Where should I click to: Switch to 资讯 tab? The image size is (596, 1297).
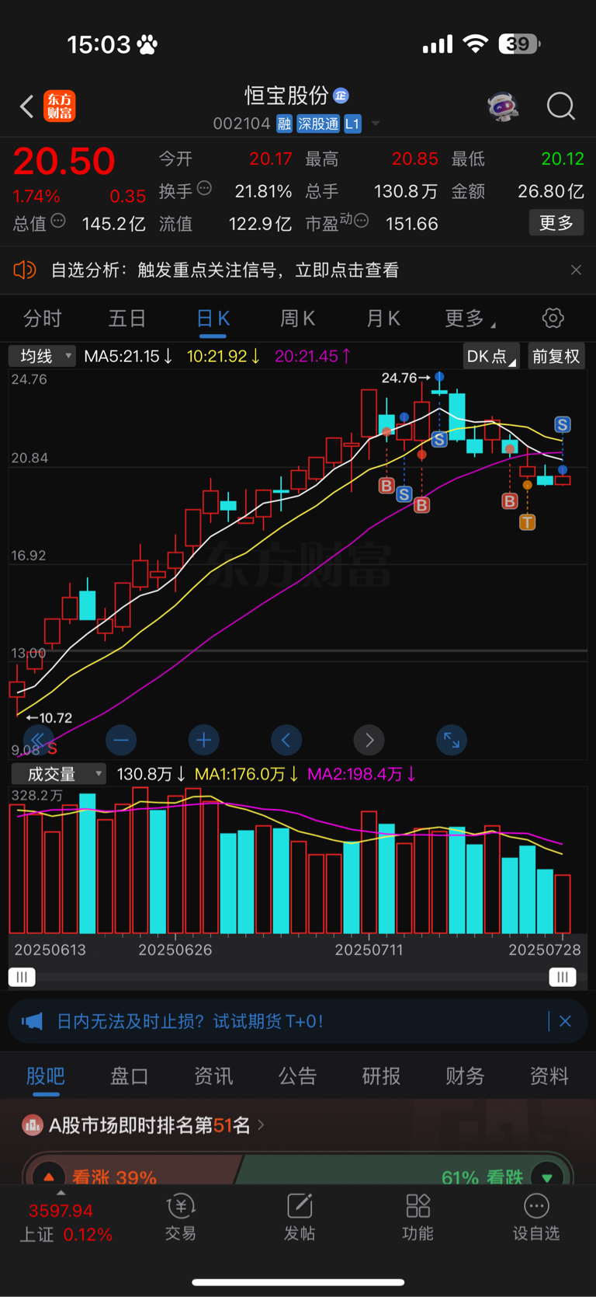[x=213, y=1076]
